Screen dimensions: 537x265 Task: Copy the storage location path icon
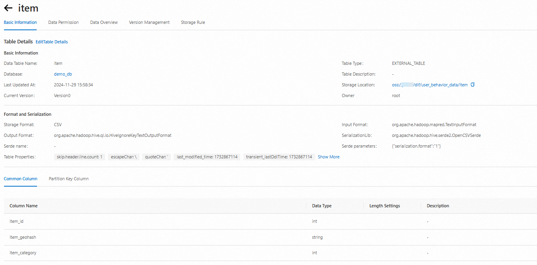click(472, 85)
